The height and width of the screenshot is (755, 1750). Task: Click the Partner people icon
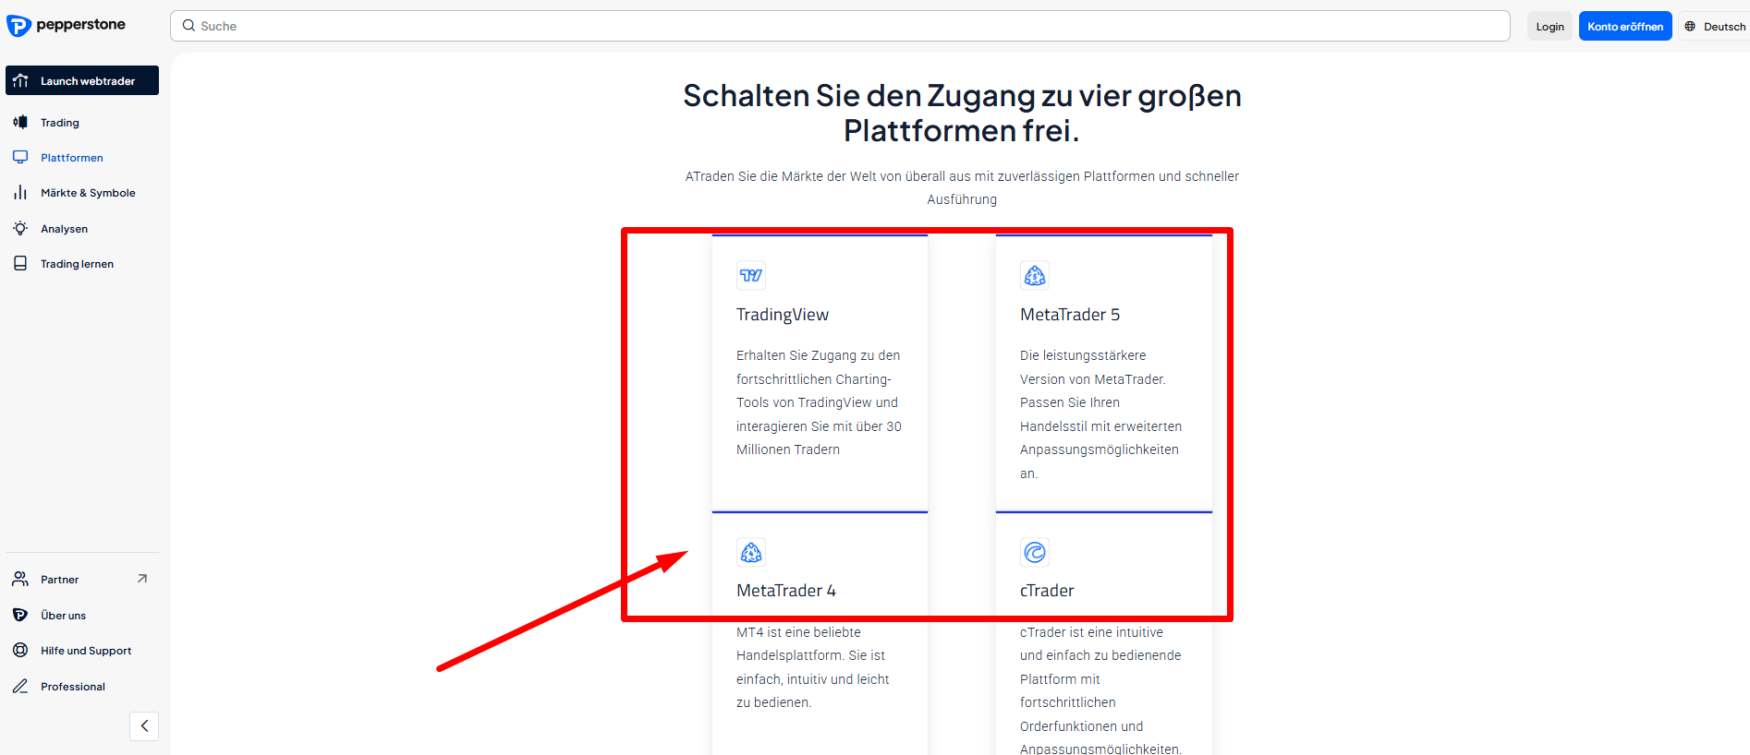pyautogui.click(x=20, y=579)
